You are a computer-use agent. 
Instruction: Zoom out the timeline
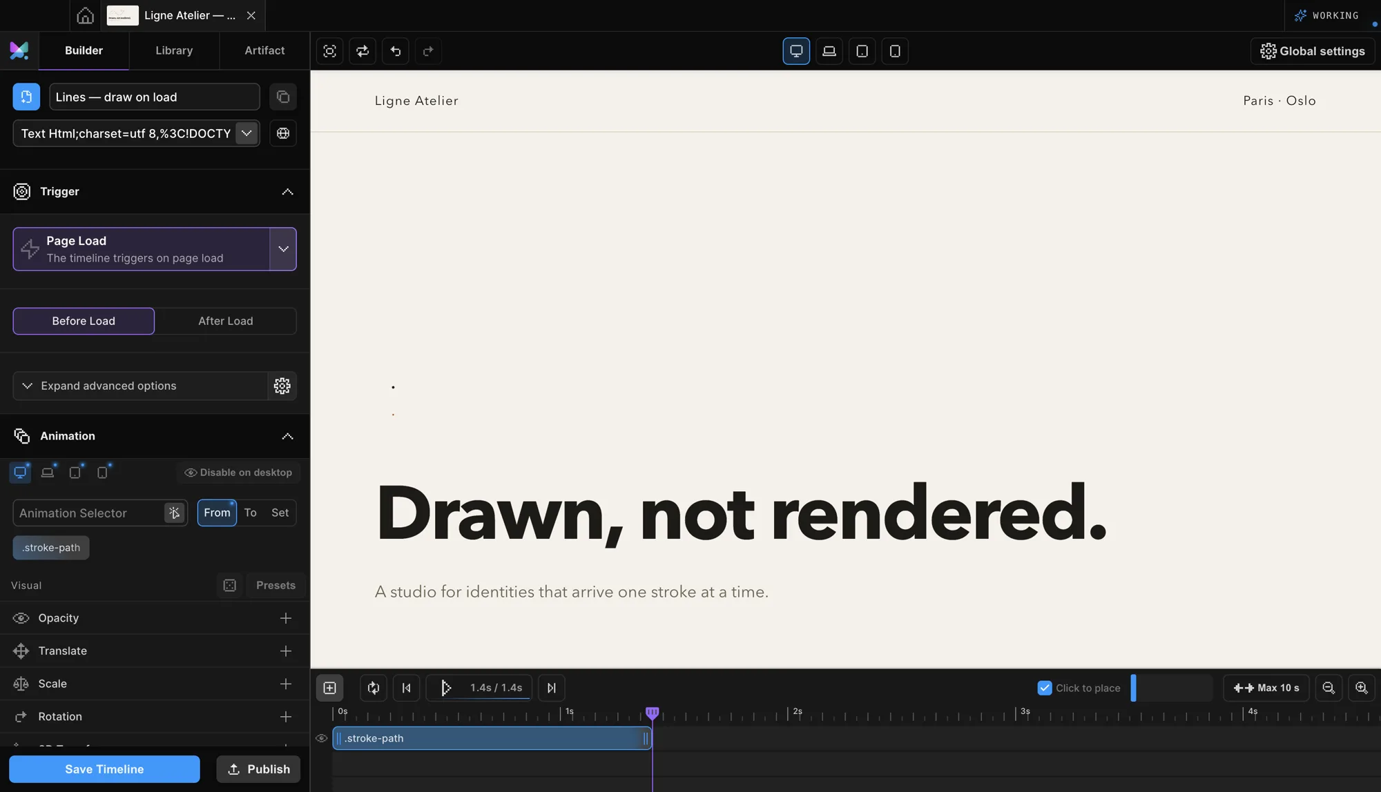click(x=1329, y=688)
